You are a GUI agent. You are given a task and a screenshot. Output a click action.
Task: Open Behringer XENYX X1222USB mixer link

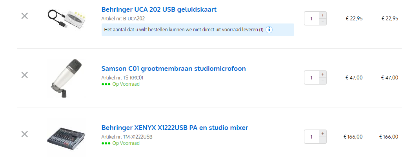[x=175, y=128]
